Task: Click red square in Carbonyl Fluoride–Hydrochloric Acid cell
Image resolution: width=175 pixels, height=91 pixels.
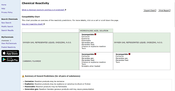Action: click(95, 54)
